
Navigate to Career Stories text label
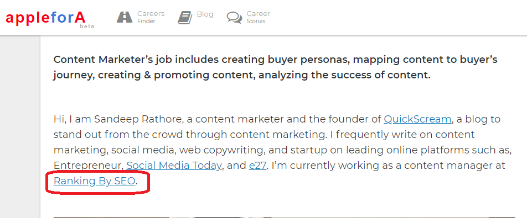258,17
